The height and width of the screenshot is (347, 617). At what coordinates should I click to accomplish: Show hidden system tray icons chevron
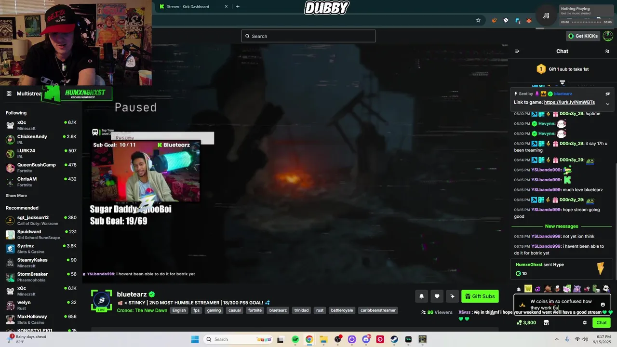point(557,339)
